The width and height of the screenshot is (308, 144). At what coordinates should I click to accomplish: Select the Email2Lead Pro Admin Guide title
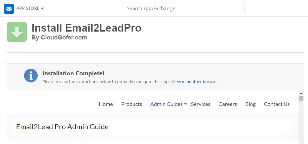pyautogui.click(x=62, y=127)
